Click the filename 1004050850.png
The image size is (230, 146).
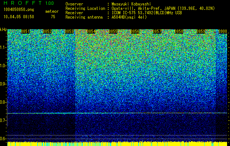point(19,10)
